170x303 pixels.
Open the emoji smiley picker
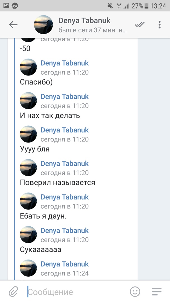click(x=135, y=292)
